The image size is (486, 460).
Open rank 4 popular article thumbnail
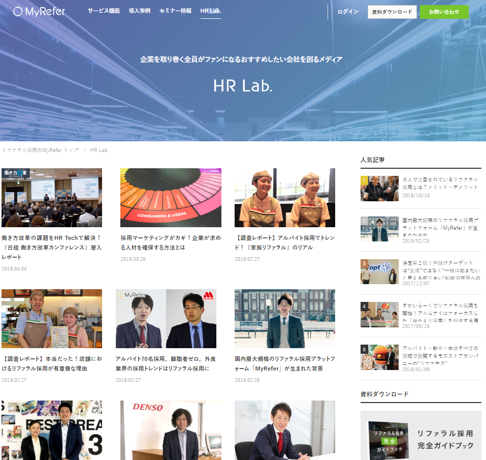tap(379, 315)
